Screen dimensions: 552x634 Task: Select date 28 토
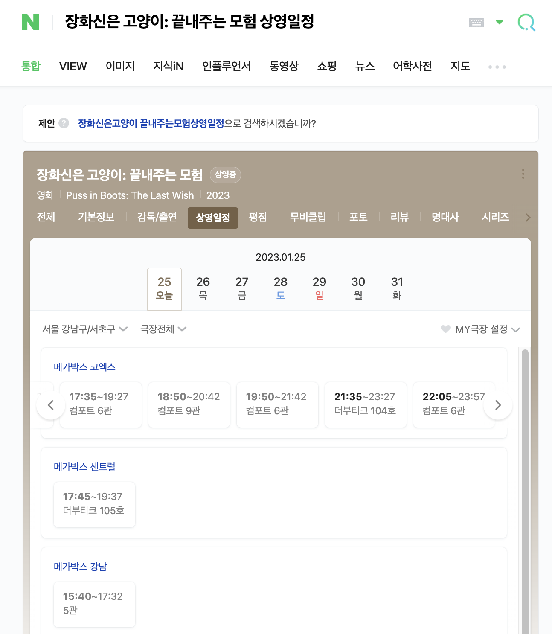point(281,289)
